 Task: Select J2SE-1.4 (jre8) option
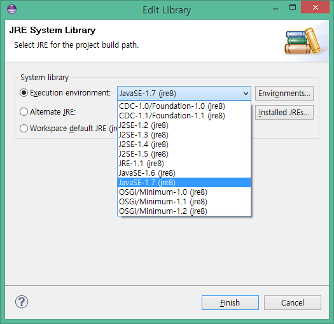[x=184, y=144]
